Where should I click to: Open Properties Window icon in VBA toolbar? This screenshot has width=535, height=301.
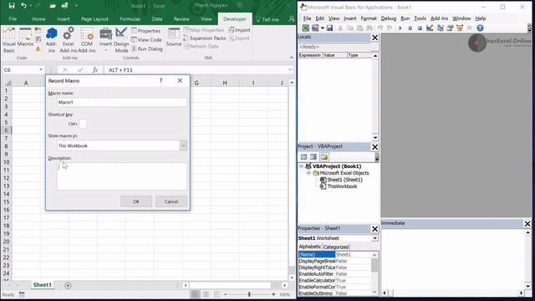tap(450, 28)
